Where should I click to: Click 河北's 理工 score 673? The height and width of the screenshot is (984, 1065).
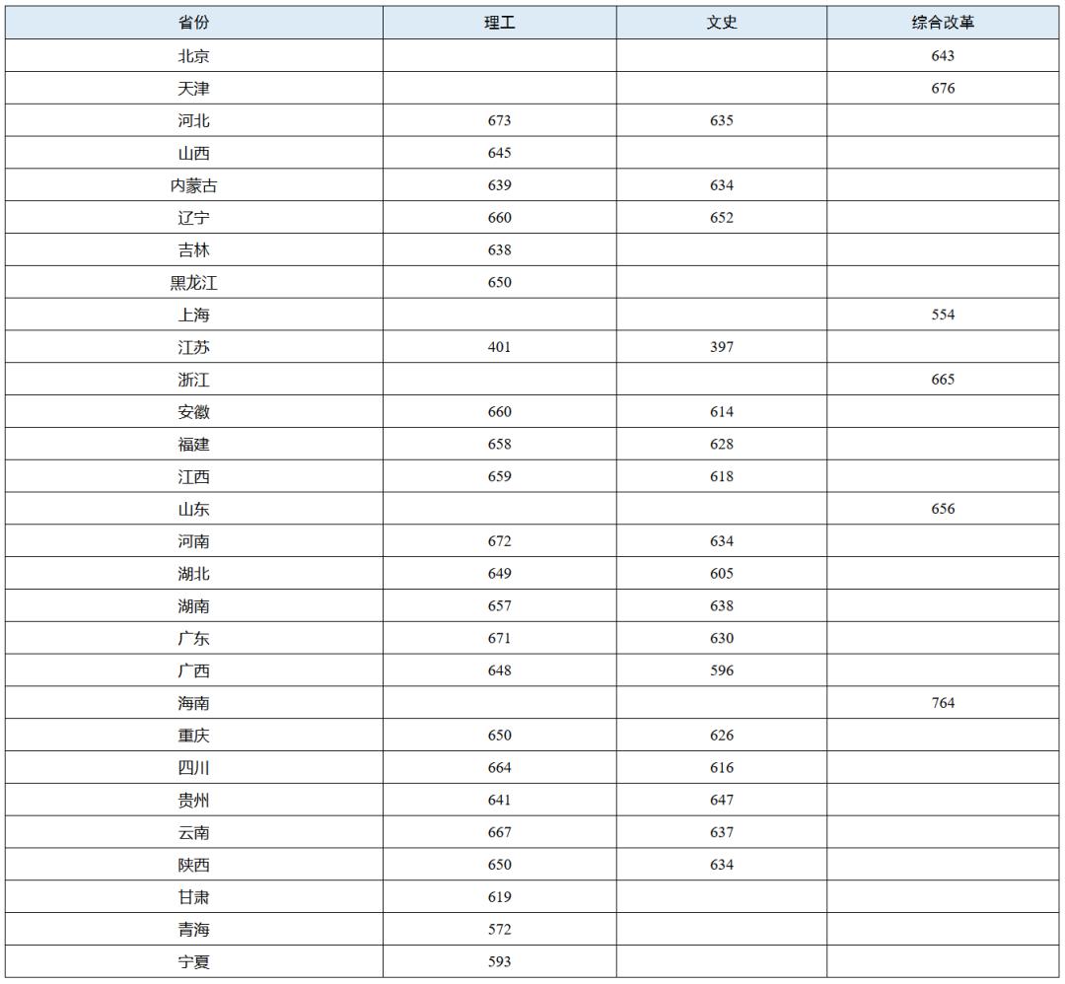click(x=499, y=121)
